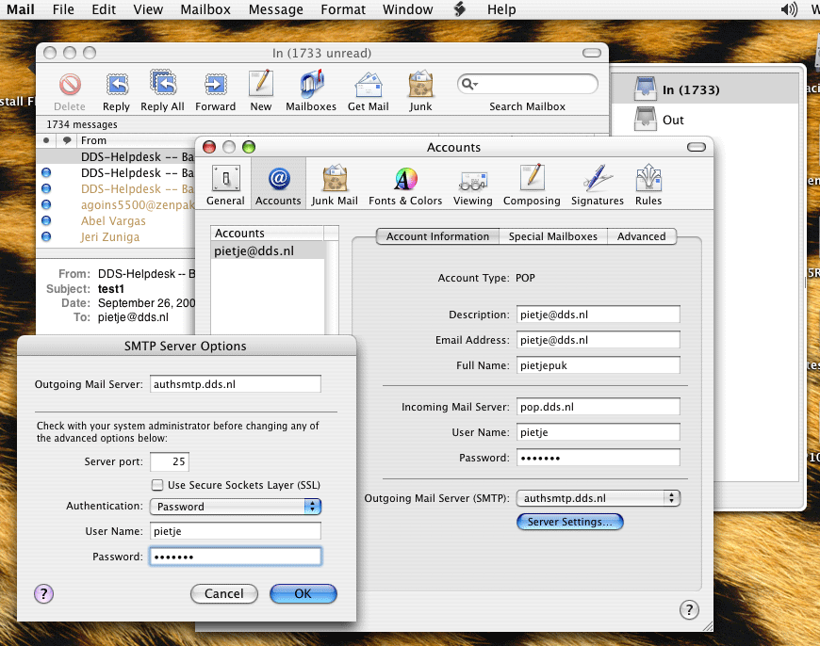The width and height of the screenshot is (820, 646).
Task: Open the script menu icon in menu bar
Action: point(460,8)
